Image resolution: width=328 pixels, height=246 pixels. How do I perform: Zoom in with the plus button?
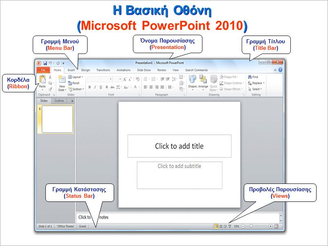coord(270,226)
